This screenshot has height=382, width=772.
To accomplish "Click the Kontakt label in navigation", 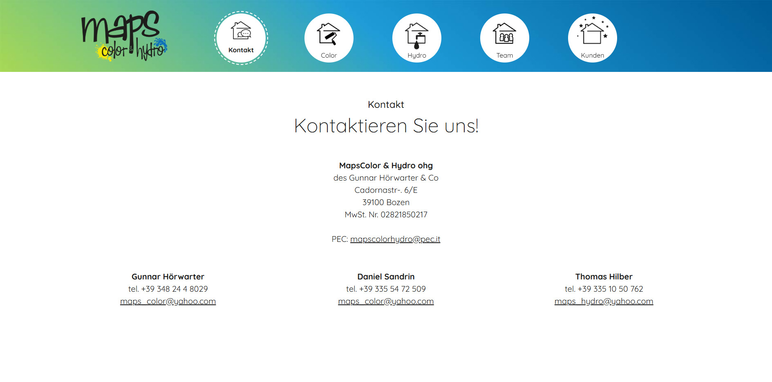I will tap(241, 50).
